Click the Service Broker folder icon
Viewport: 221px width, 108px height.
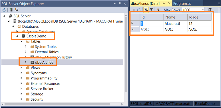28,89
